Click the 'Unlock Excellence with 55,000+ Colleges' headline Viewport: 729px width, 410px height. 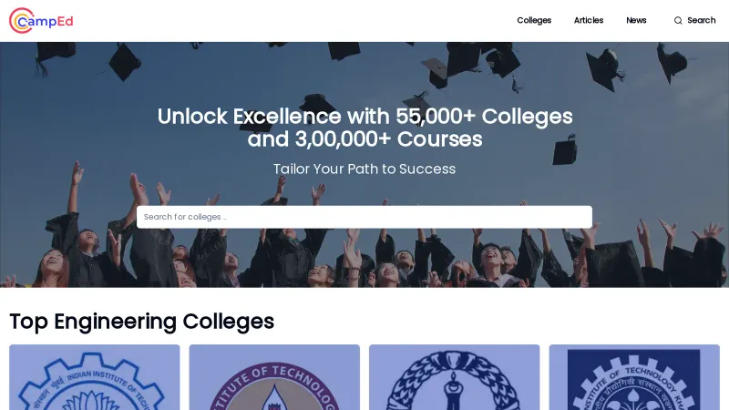364,117
